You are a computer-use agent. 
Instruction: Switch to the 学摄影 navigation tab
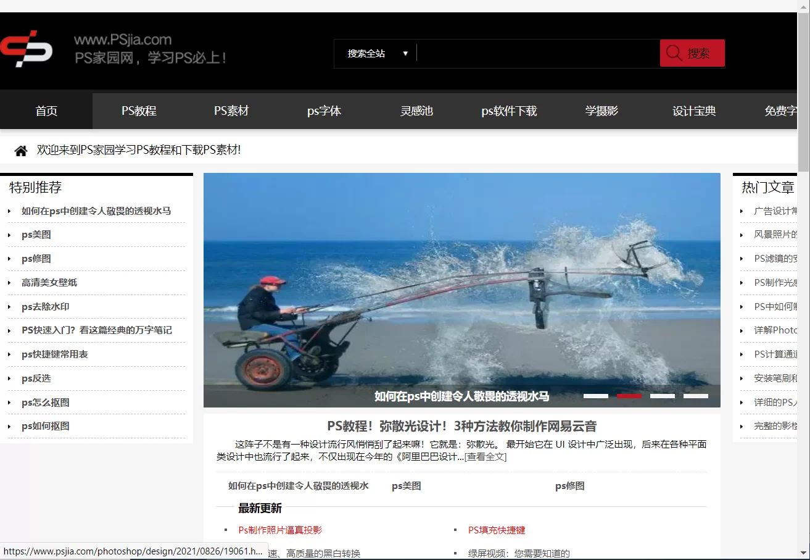point(601,111)
